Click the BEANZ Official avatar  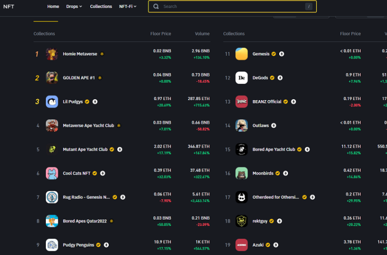click(x=241, y=102)
